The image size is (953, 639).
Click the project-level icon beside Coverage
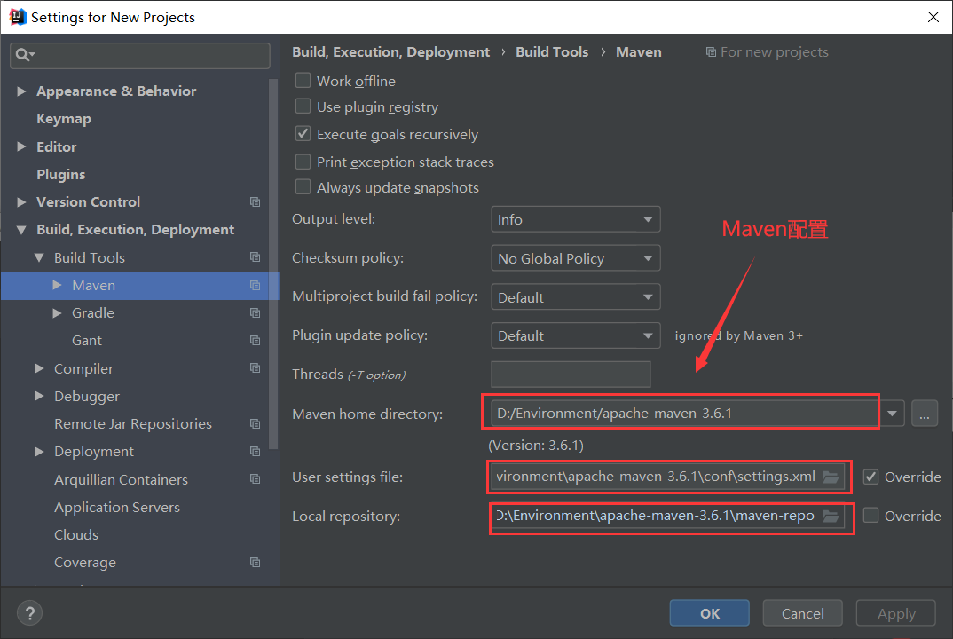tap(256, 563)
